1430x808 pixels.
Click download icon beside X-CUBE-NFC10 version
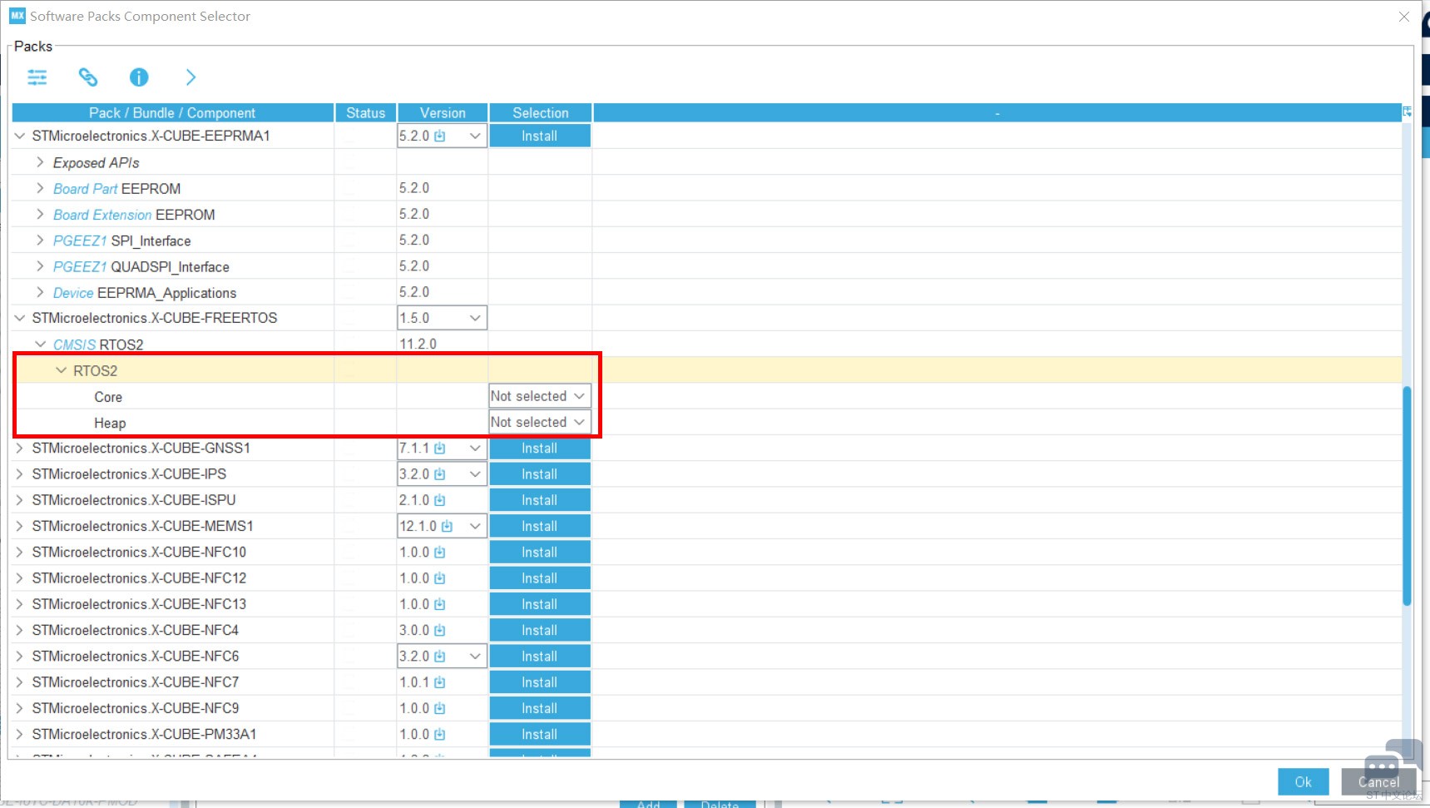click(440, 553)
